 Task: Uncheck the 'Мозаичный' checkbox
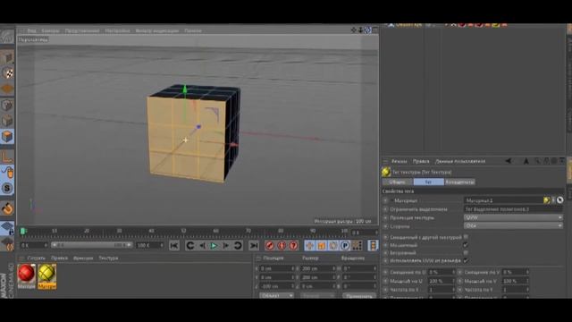tap(466, 245)
